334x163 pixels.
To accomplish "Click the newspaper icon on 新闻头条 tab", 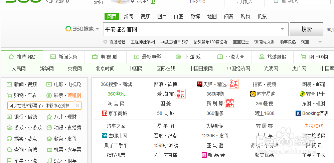I will (53, 57).
